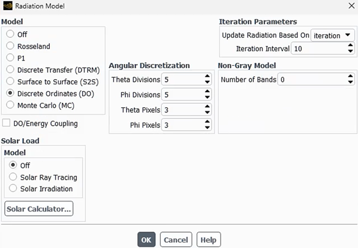
Task: Increase Theta Divisions with up arrow
Action: point(207,76)
